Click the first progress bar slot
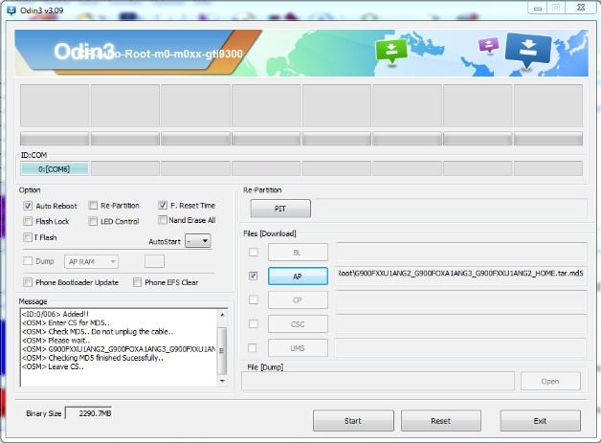 pos(54,139)
